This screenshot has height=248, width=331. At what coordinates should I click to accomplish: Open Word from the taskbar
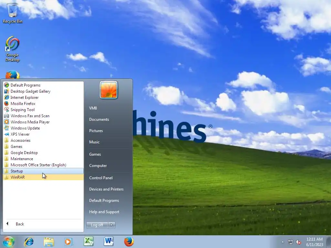click(109, 242)
